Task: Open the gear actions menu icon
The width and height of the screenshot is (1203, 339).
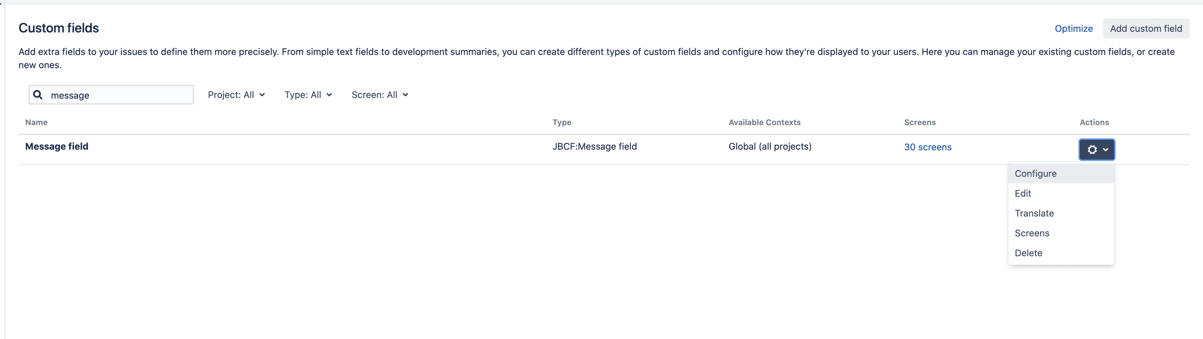Action: (x=1092, y=150)
